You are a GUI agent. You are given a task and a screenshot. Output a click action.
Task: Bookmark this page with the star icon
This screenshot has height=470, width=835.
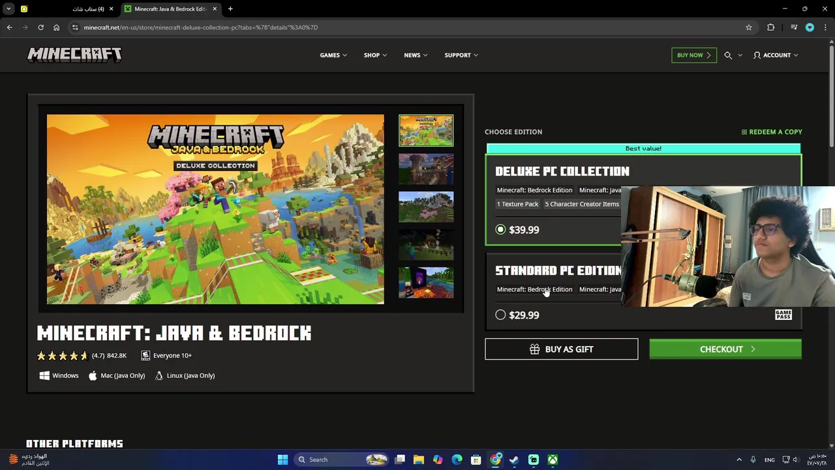pos(749,27)
